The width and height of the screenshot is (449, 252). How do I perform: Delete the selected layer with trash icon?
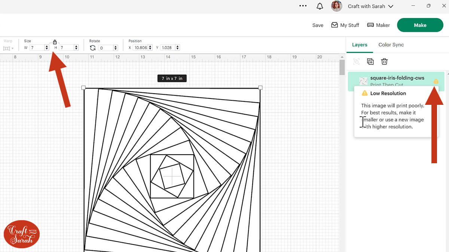(384, 62)
